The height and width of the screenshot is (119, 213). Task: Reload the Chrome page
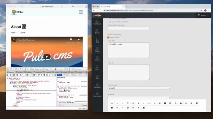click(101, 10)
